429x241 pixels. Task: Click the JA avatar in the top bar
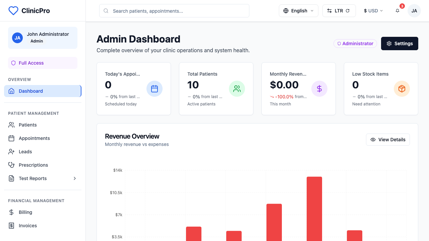[x=414, y=11]
